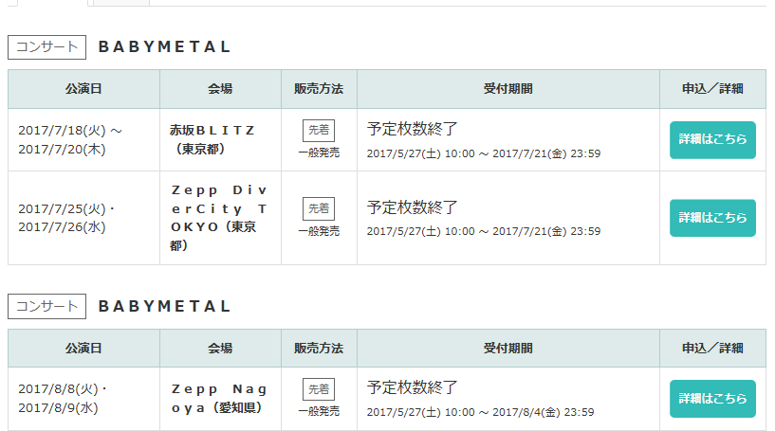Click the 先着 badge in the Zepp DiverCity row

click(x=319, y=208)
